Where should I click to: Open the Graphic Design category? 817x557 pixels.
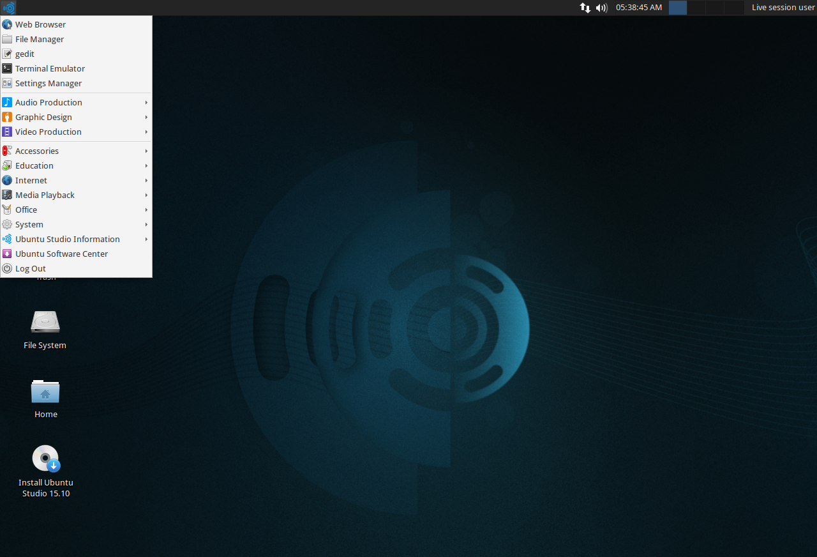pos(43,117)
